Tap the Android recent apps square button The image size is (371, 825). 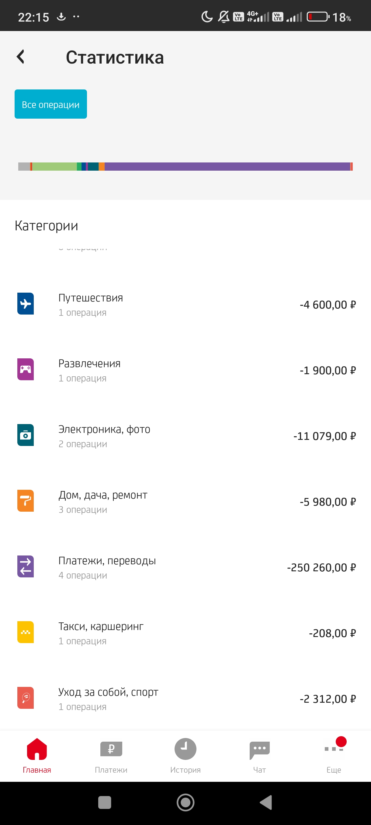click(x=105, y=802)
